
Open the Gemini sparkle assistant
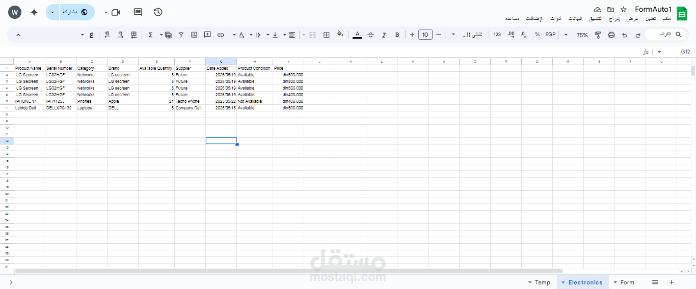(x=34, y=12)
